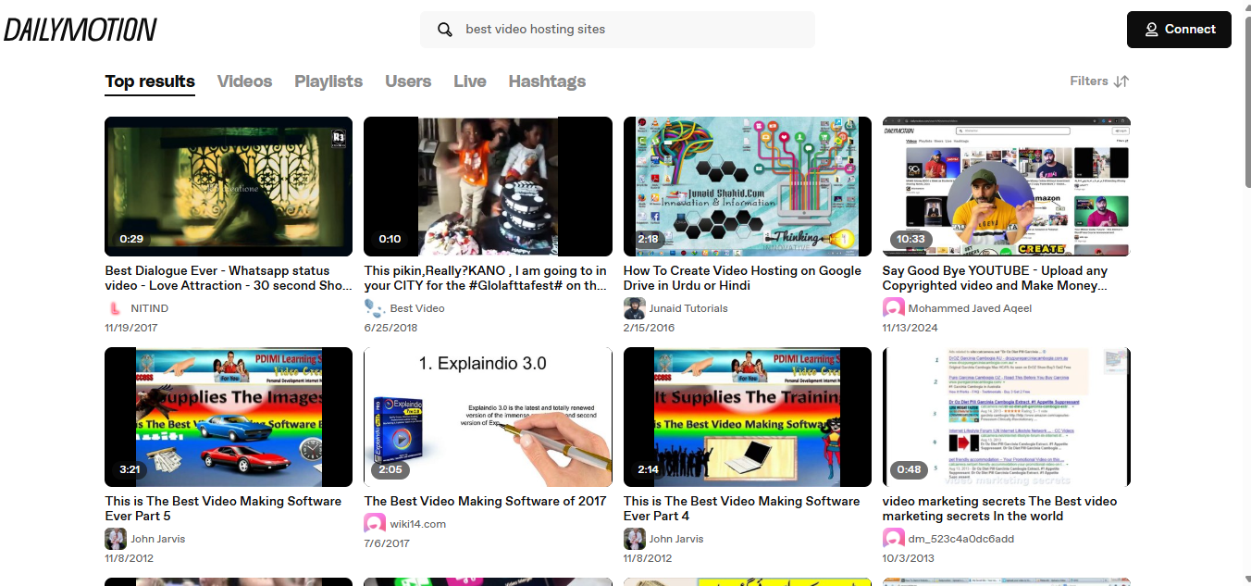Click the date 11/19/2017
This screenshot has height=586, width=1251.
coord(131,328)
